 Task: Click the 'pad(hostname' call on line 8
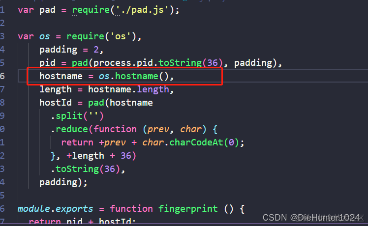(121, 103)
